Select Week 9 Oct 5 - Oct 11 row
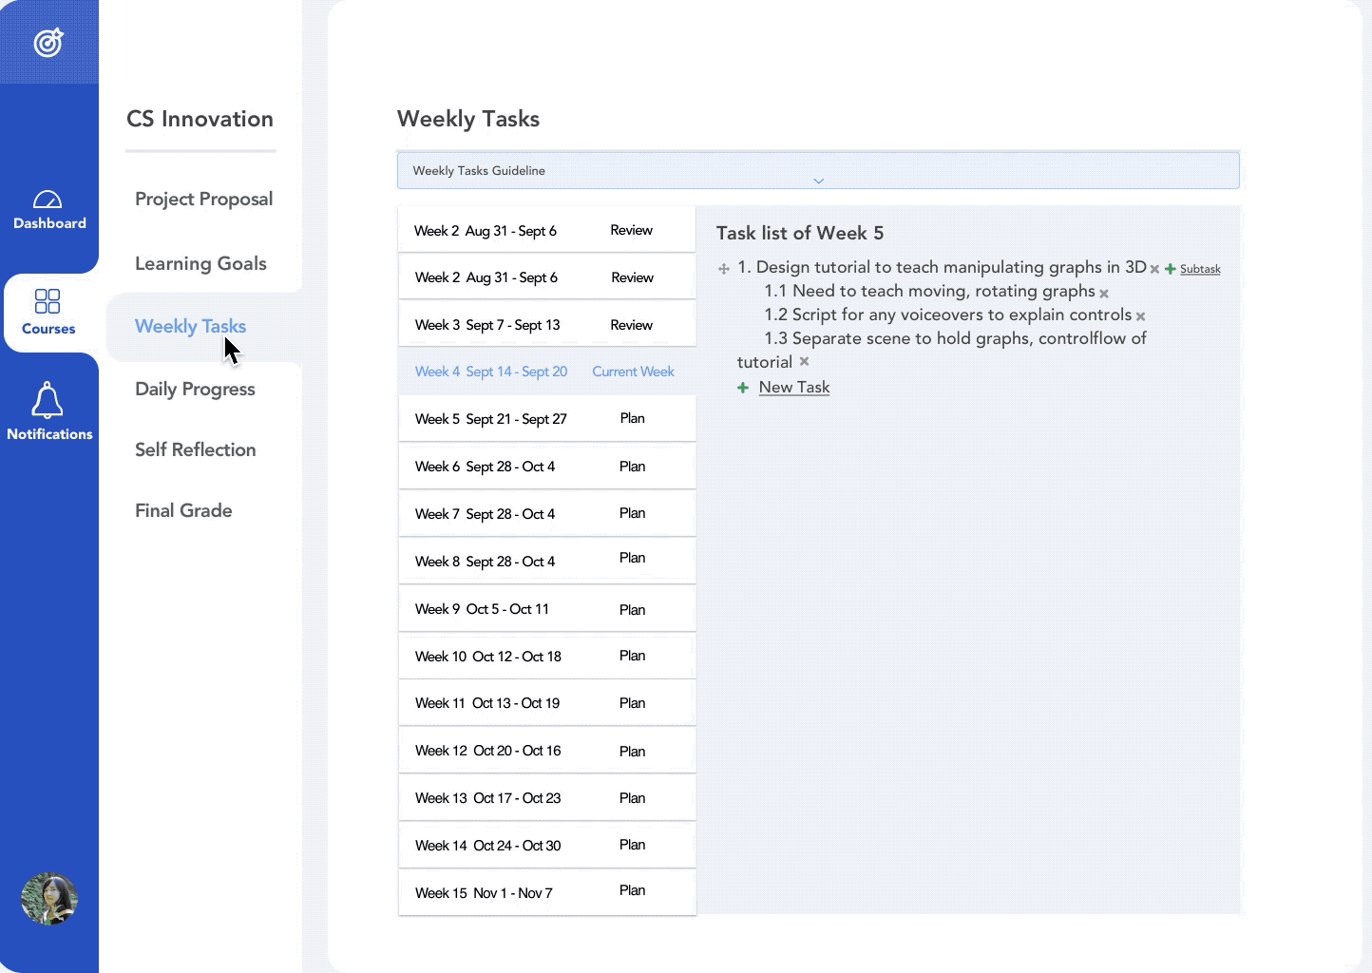The height and width of the screenshot is (973, 1372). pos(547,609)
